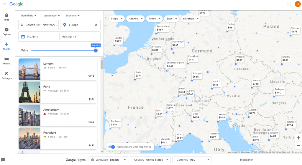Viewport: 302px width, 165px height.
Task: Click the origin circle icon
Action: coord(22,25)
